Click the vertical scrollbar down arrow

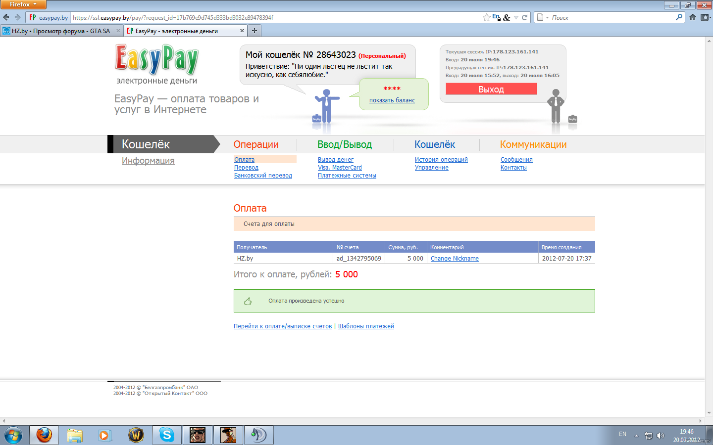(x=709, y=413)
